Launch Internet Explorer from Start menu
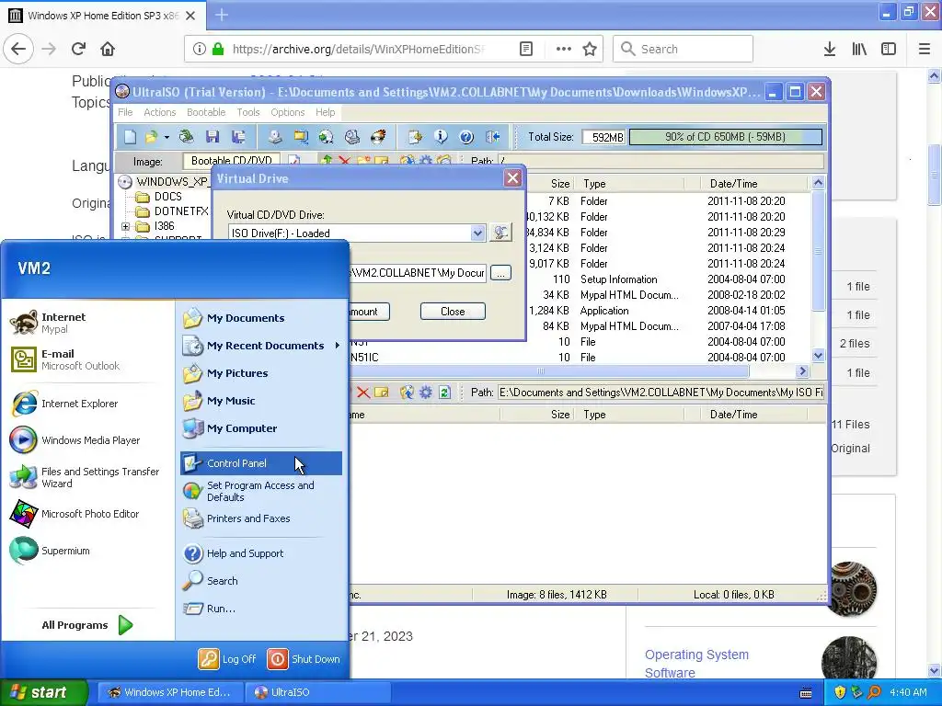This screenshot has height=706, width=942. 88,404
